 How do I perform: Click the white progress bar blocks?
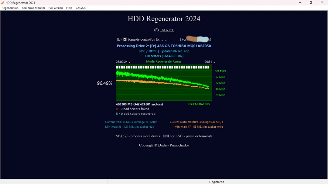point(163,67)
